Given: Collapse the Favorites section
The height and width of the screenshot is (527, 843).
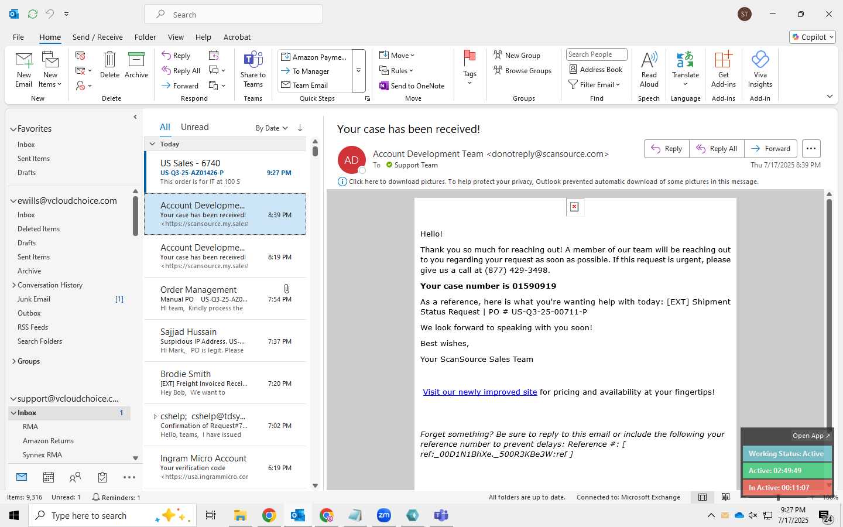Looking at the screenshot, I should pyautogui.click(x=13, y=129).
